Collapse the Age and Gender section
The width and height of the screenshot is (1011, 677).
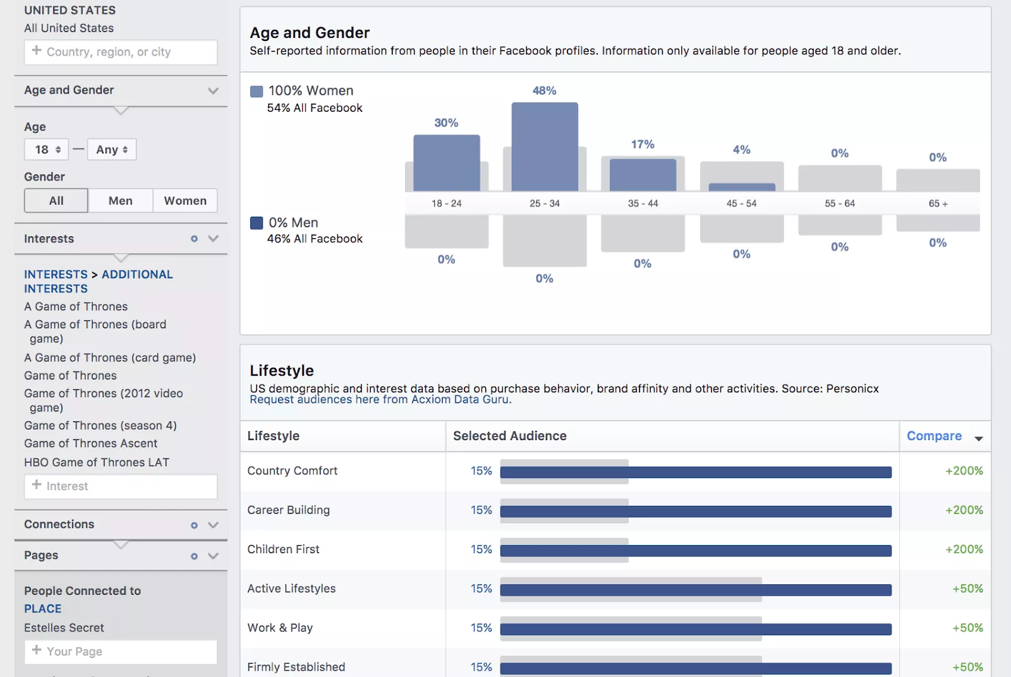[x=213, y=90]
